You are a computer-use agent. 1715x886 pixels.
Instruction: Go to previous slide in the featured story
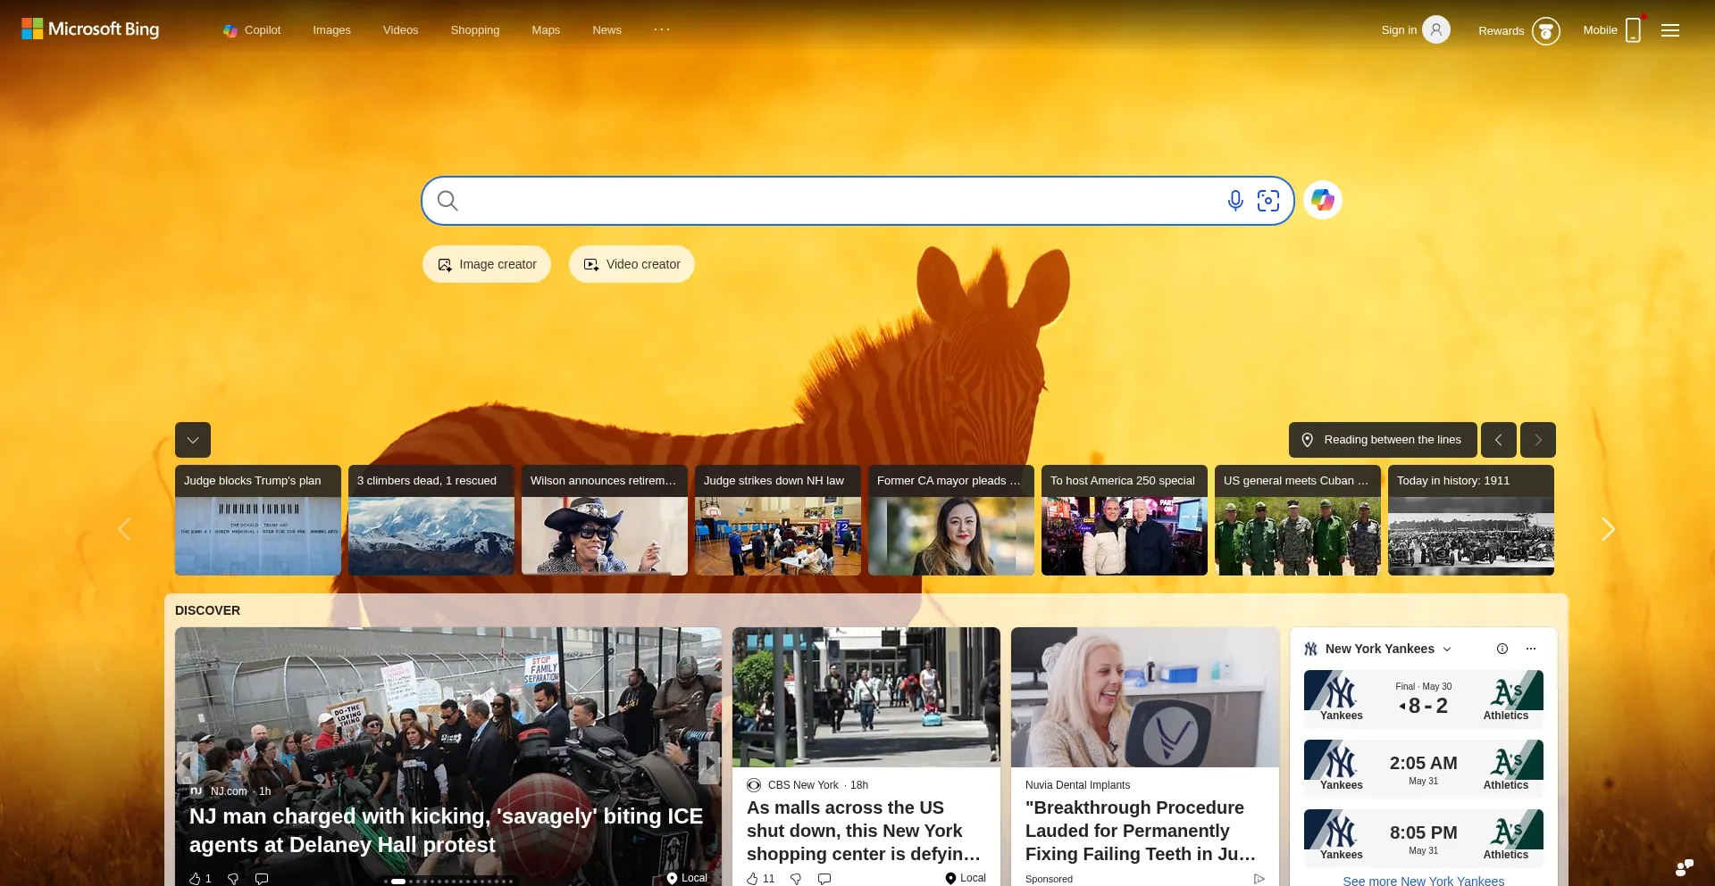click(x=187, y=763)
